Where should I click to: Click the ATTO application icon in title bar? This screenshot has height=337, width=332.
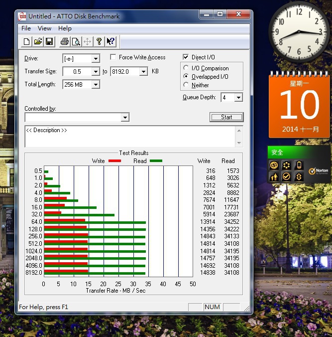[22, 16]
